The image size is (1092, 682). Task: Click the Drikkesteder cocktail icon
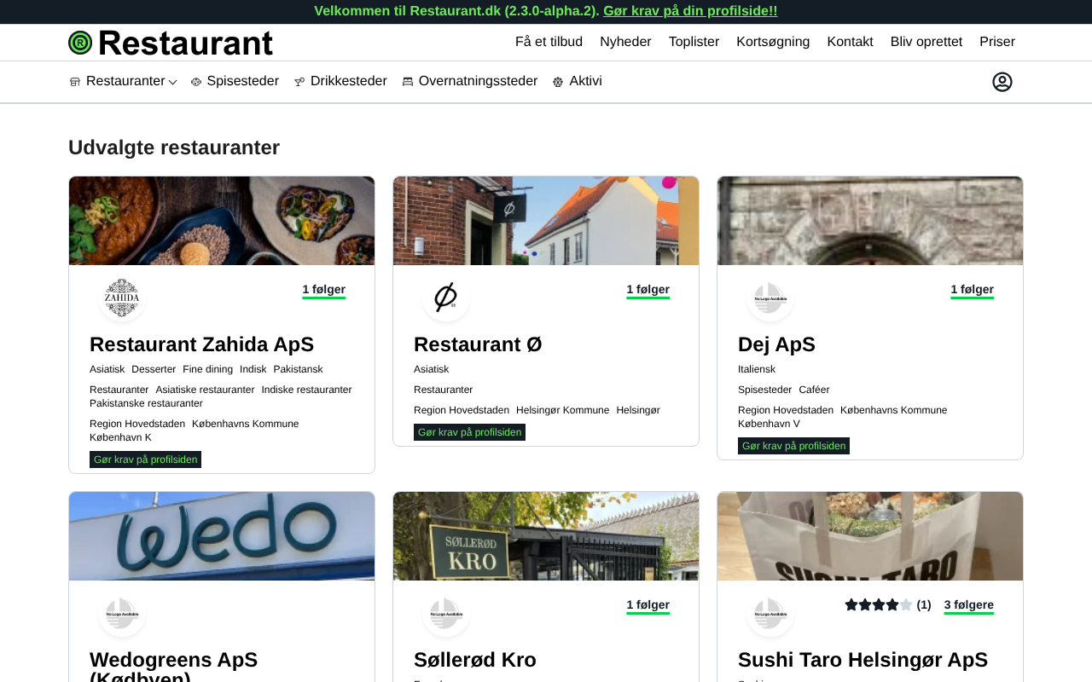tap(299, 82)
